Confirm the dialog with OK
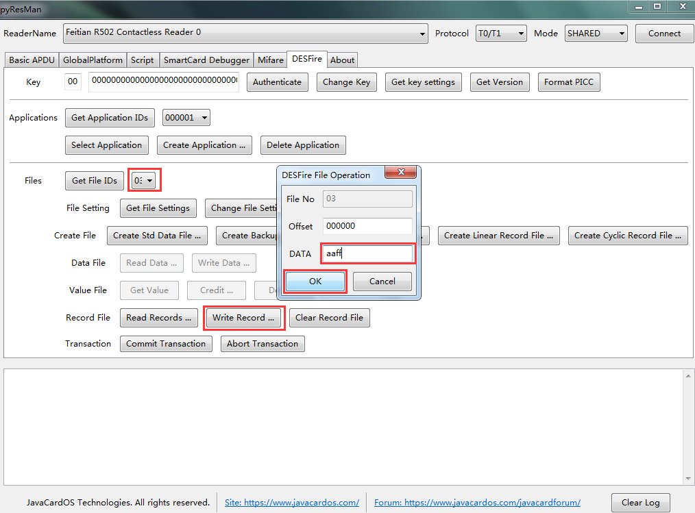Image resolution: width=695 pixels, height=513 pixels. click(x=315, y=281)
